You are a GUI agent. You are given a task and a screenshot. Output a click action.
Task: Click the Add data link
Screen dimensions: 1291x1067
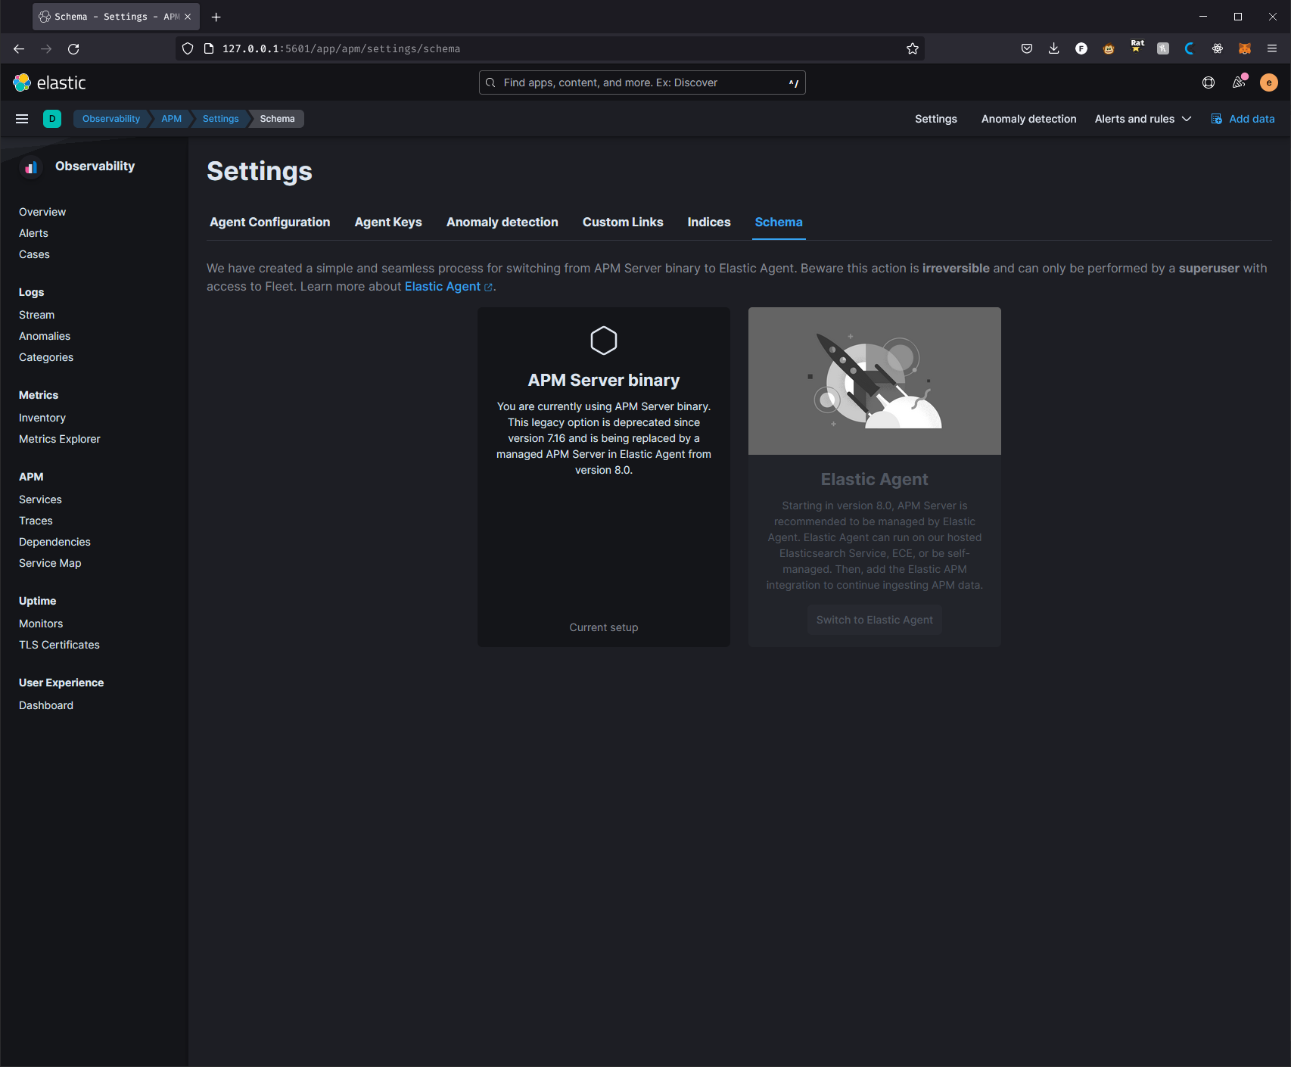point(1252,119)
